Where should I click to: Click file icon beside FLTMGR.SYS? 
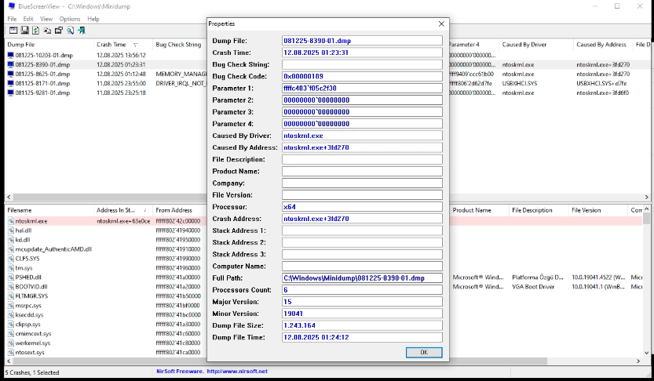(x=11, y=296)
